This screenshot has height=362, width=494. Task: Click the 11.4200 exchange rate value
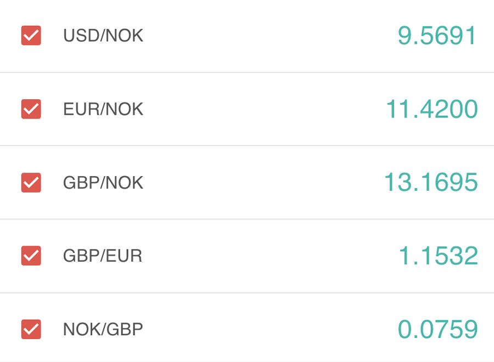(x=431, y=109)
